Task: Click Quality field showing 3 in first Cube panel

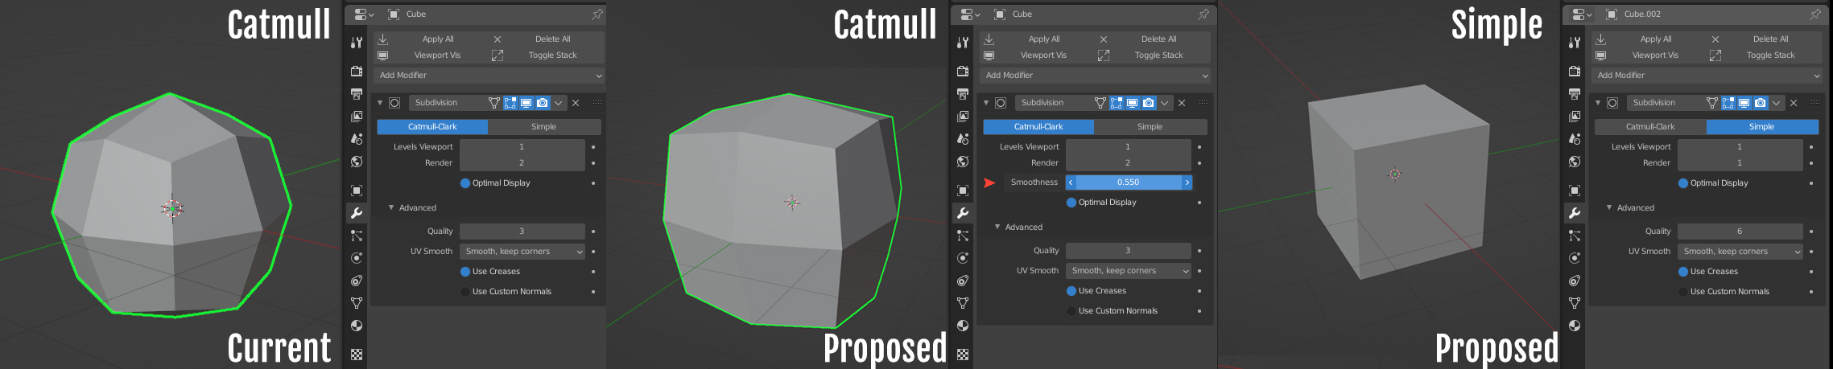Action: 522,232
